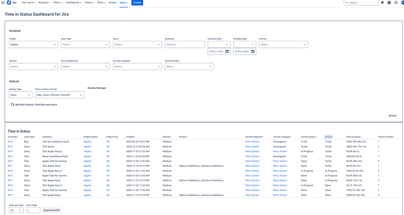404x215 pixels.
Task: Sort by Priority column header
Action: coord(167,137)
